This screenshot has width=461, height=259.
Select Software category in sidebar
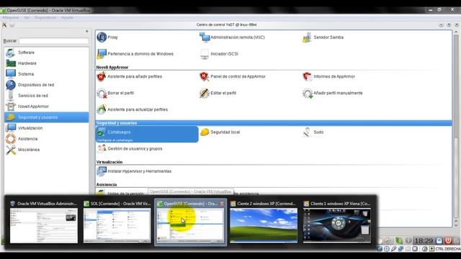[x=46, y=53]
